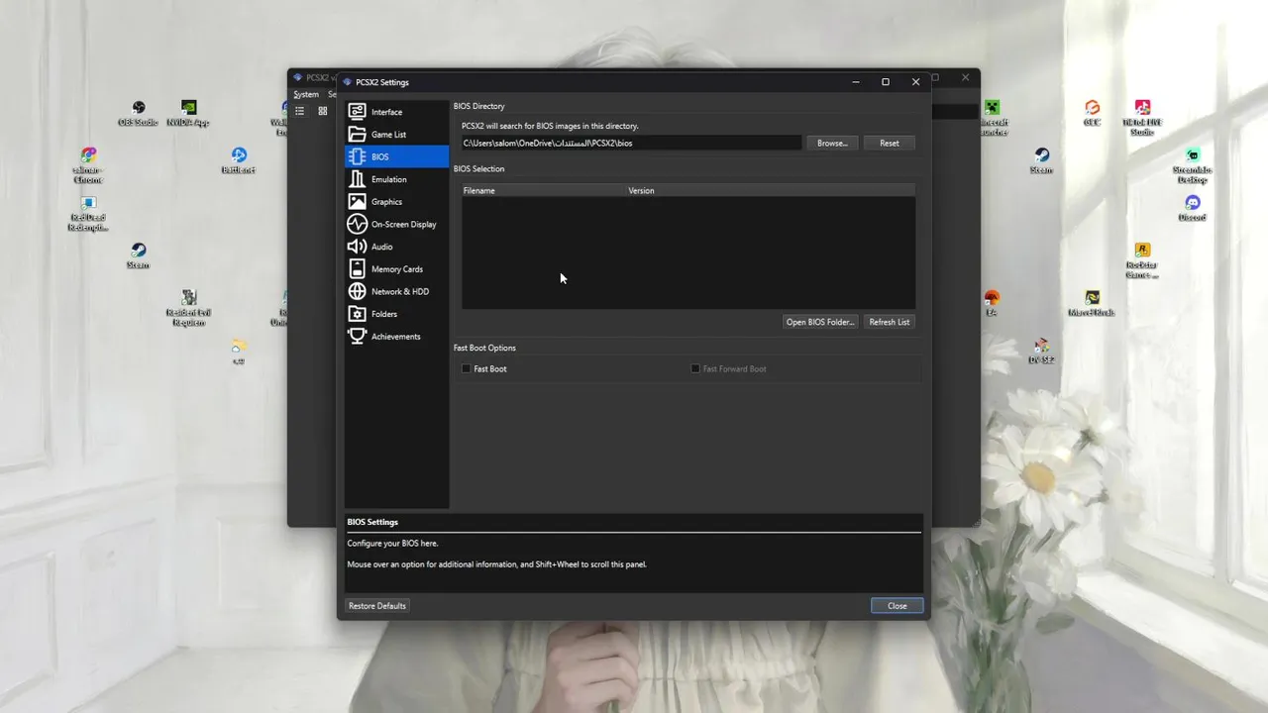Sort BIOS list by Filename column
Screen dimensions: 1268x713
[x=543, y=190]
